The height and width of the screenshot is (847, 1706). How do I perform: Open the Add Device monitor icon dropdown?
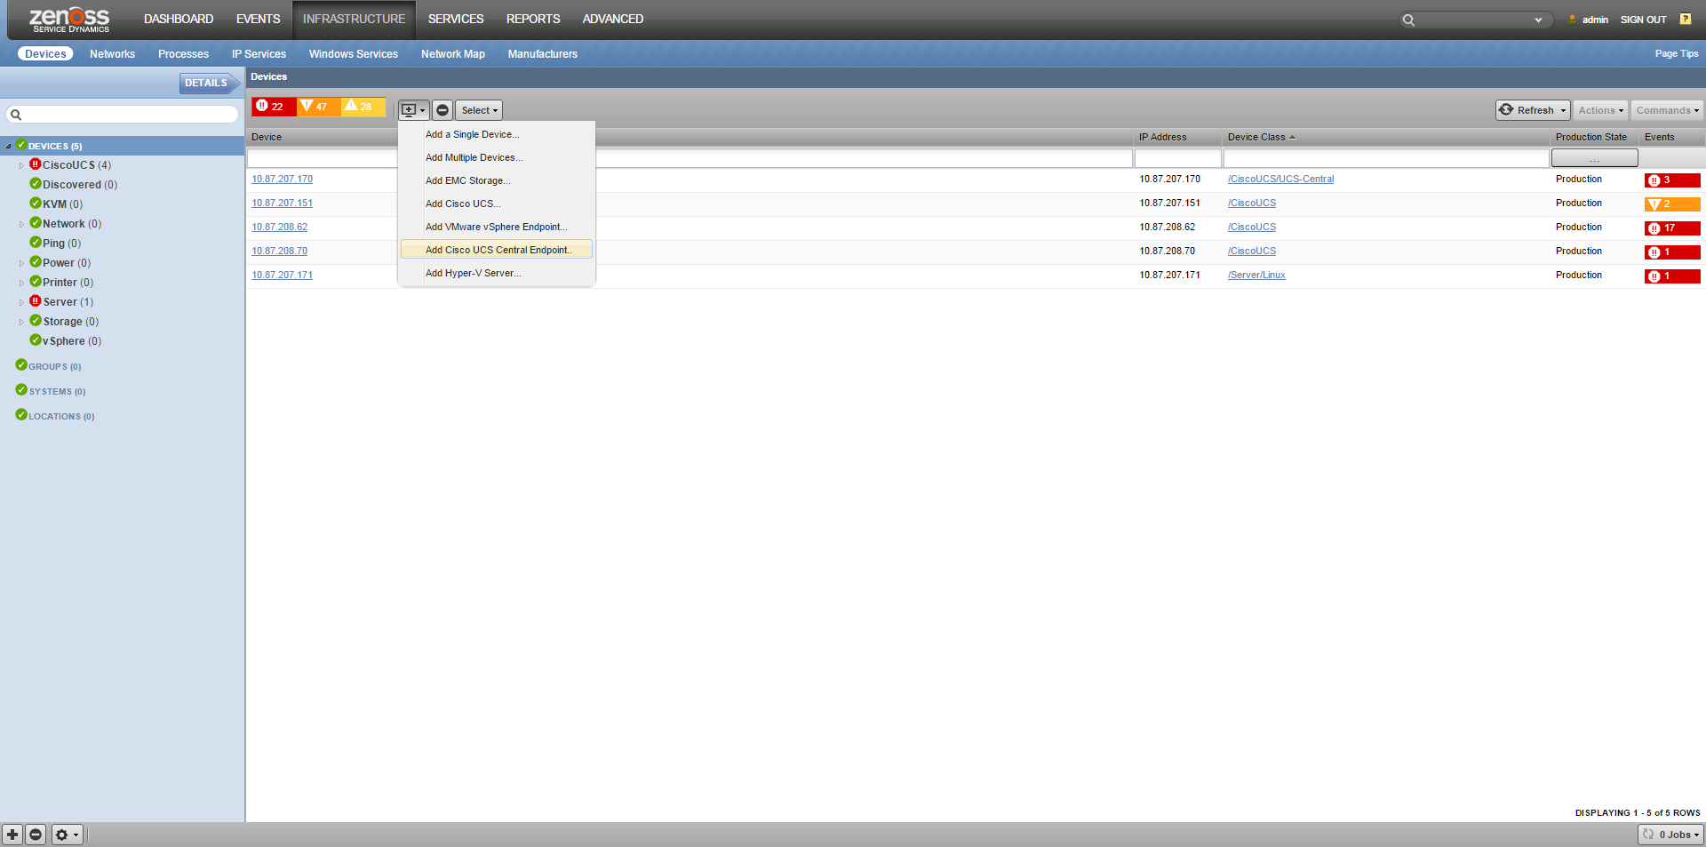coord(413,110)
